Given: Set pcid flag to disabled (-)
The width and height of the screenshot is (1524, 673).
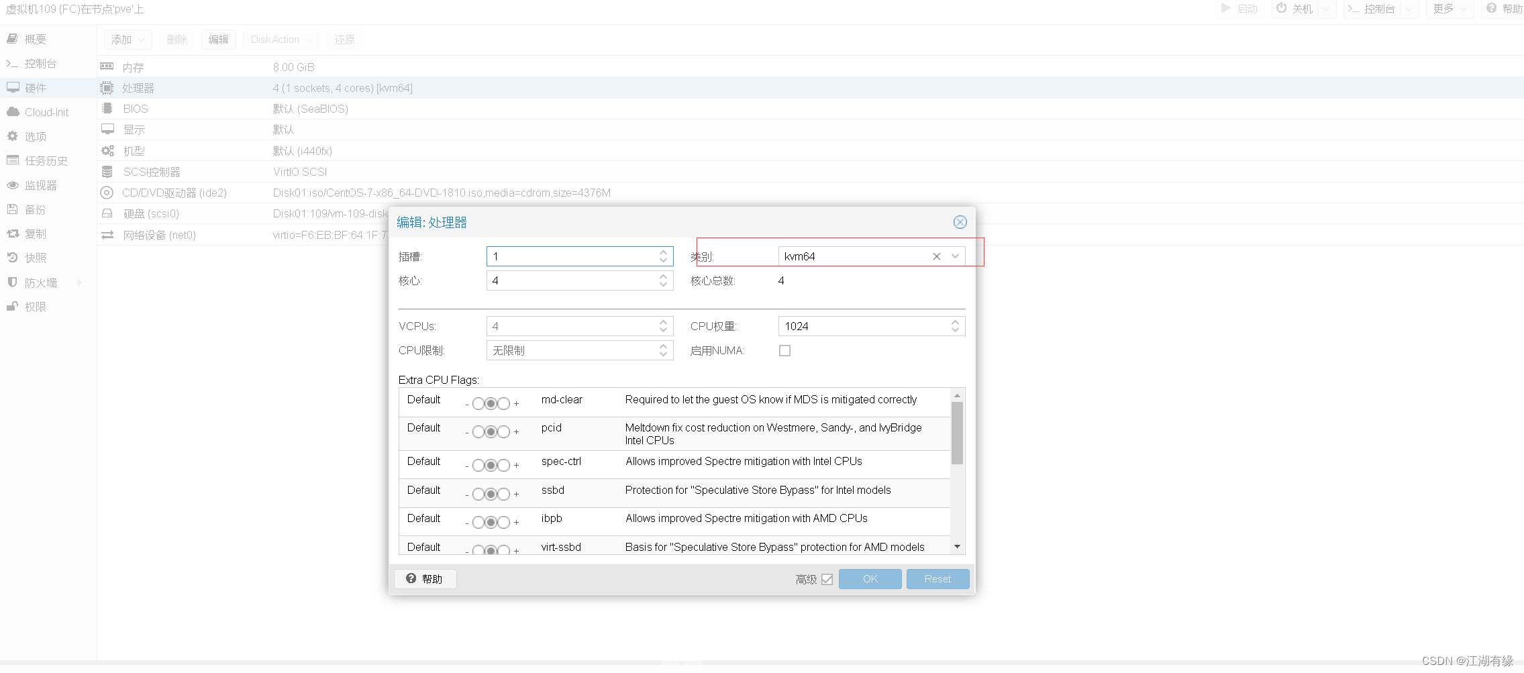Looking at the screenshot, I should click(x=478, y=431).
